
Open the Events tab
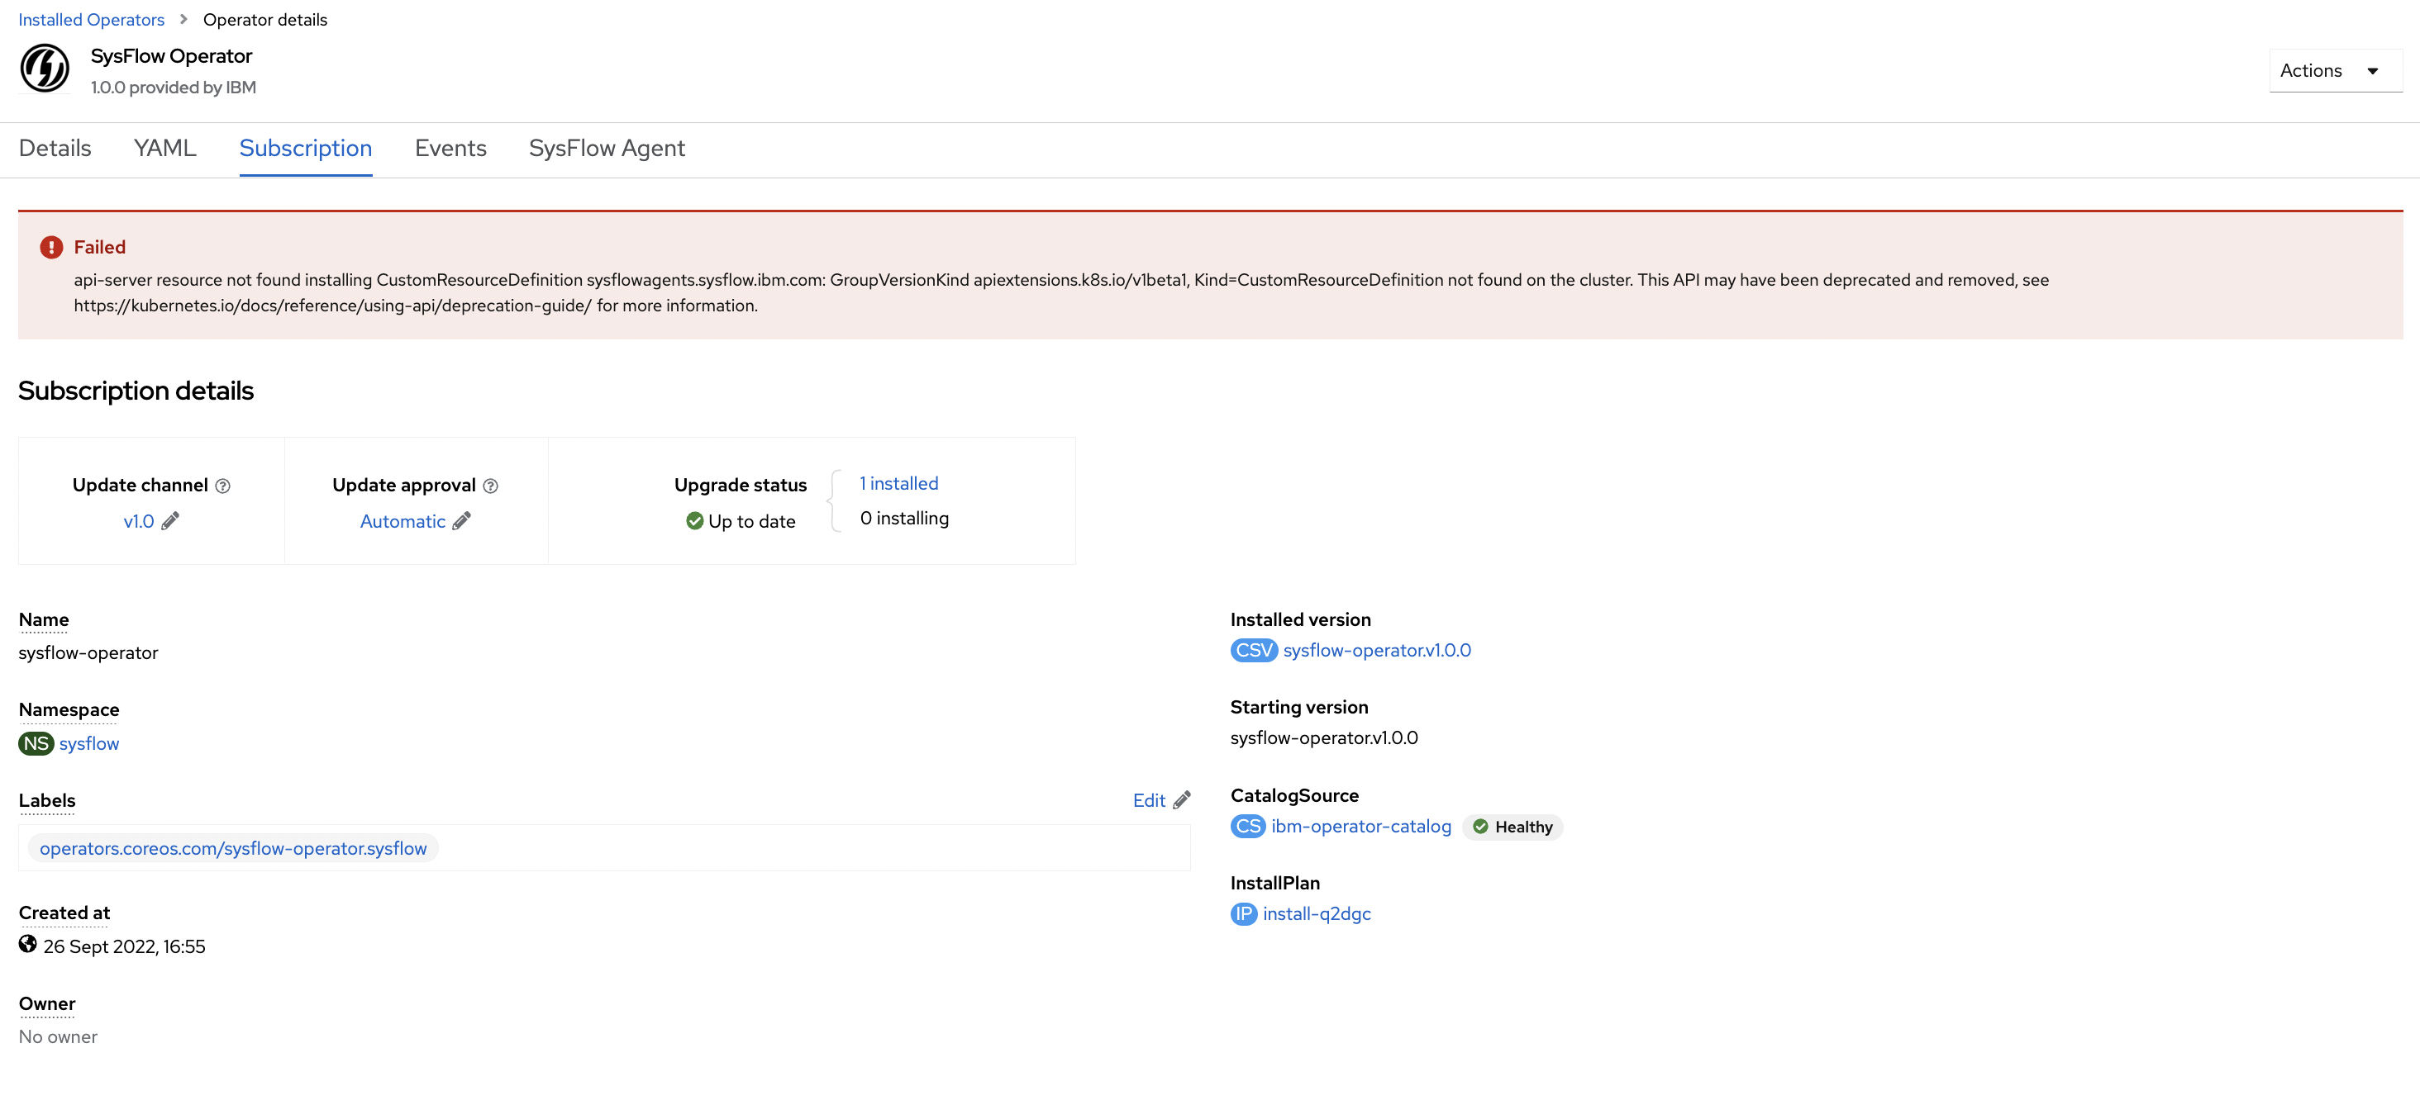(450, 149)
